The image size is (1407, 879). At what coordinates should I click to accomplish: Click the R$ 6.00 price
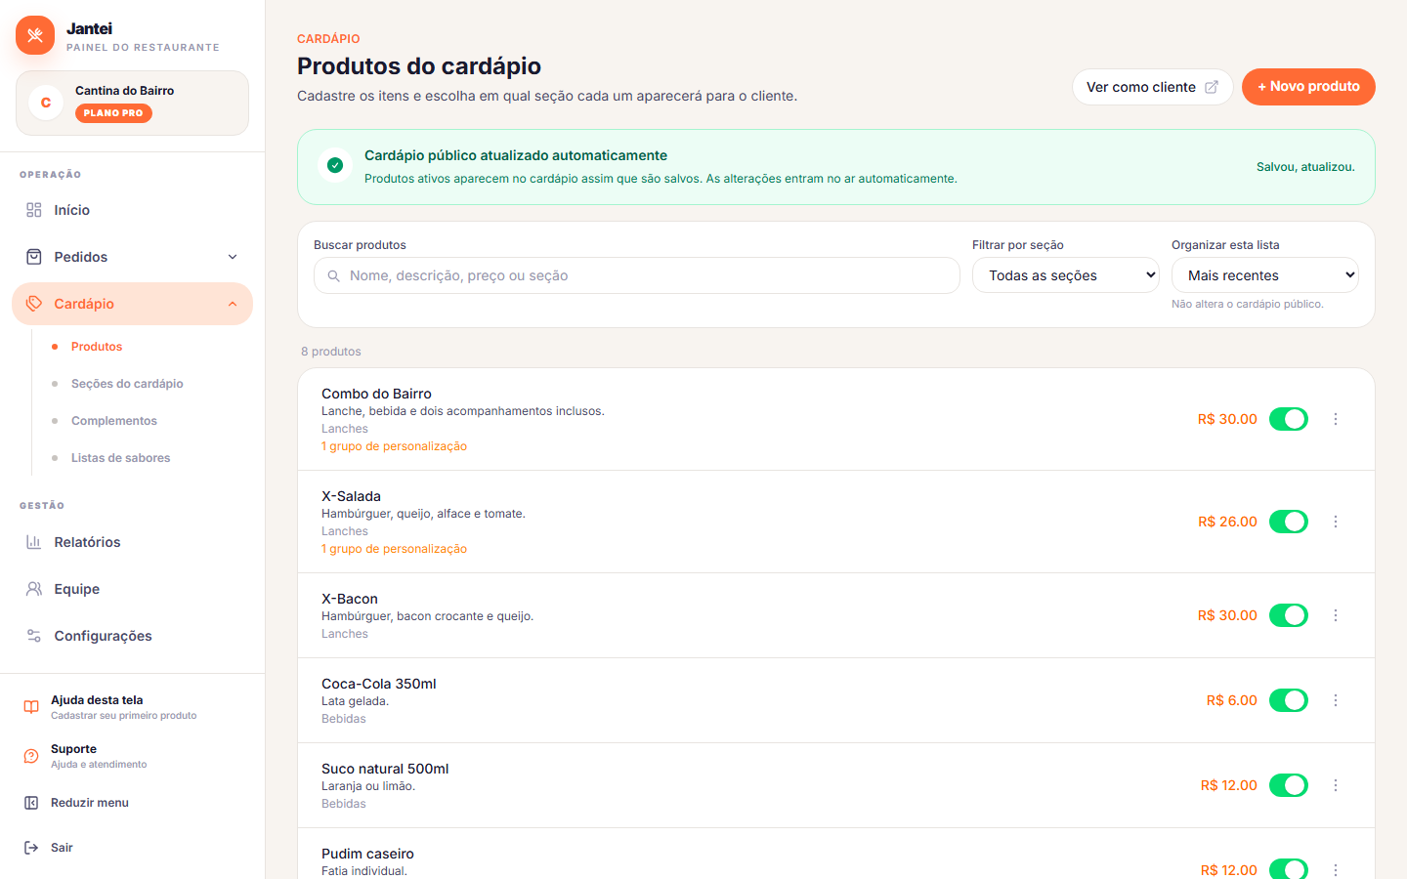(1232, 700)
